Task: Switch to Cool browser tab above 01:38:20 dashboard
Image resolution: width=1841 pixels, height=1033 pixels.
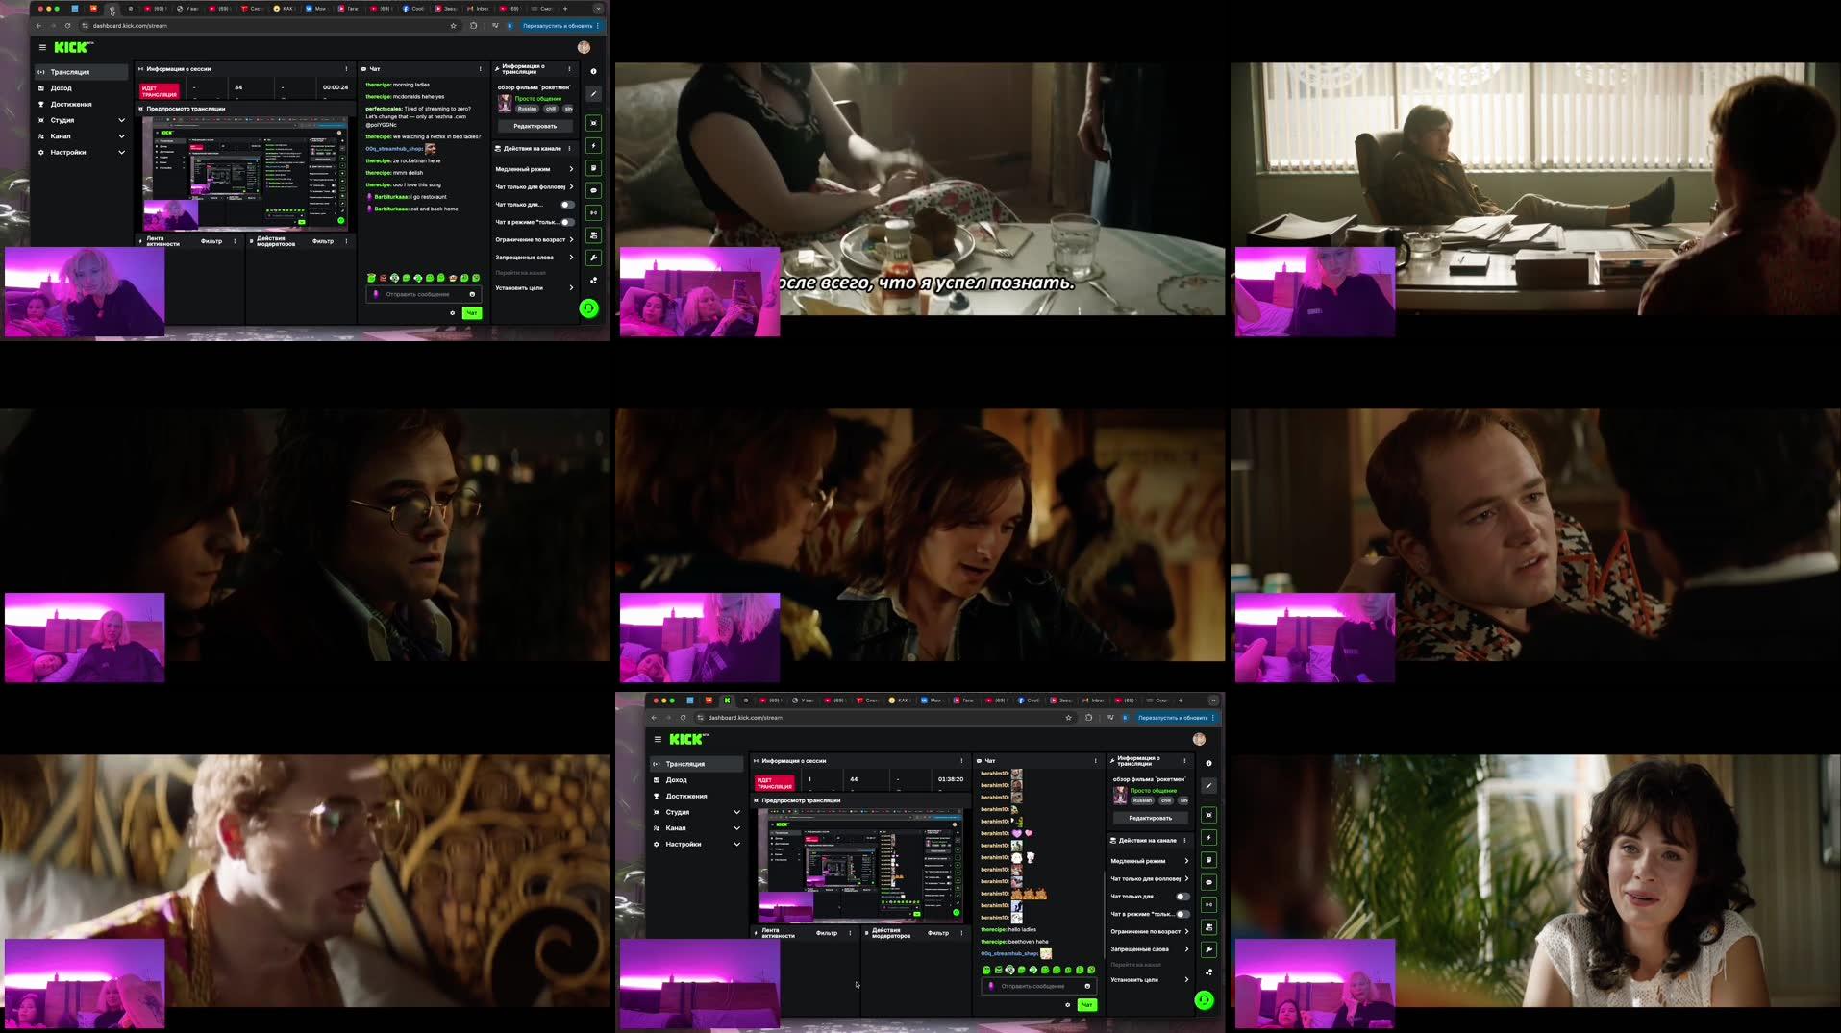Action: click(x=1029, y=701)
